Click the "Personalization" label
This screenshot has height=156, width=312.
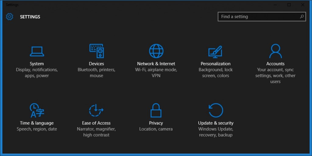[x=216, y=64]
